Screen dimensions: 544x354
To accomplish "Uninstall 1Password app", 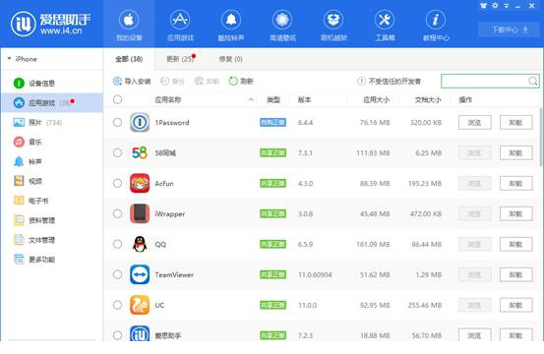I will point(515,122).
